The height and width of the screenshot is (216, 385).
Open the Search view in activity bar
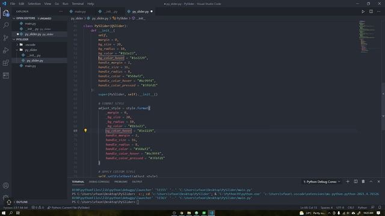[x=6, y=25]
